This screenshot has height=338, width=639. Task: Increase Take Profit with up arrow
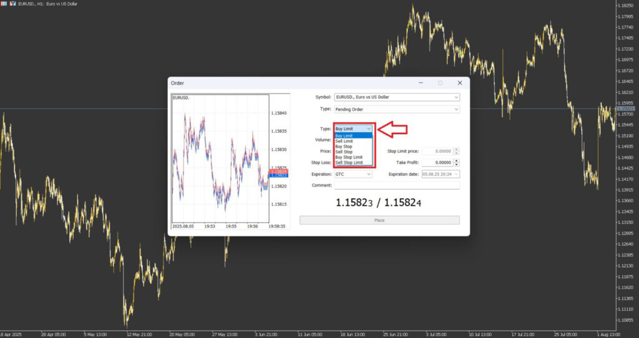point(457,160)
